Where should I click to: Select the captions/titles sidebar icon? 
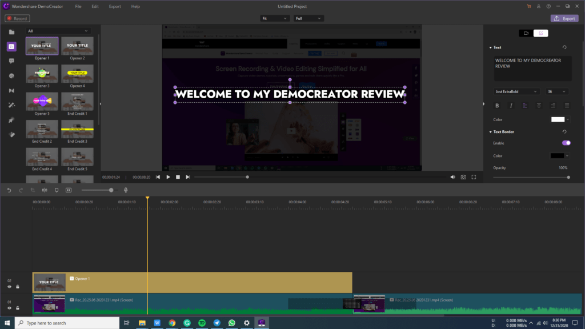(11, 47)
